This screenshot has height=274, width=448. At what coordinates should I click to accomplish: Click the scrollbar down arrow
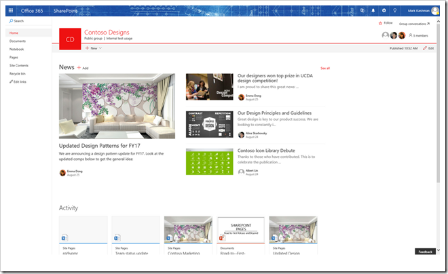pyautogui.click(x=438, y=250)
